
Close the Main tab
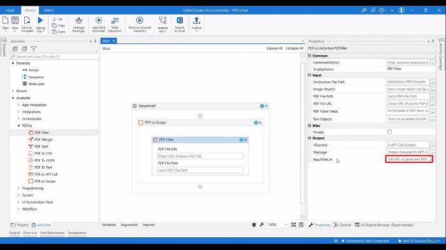click(x=114, y=41)
